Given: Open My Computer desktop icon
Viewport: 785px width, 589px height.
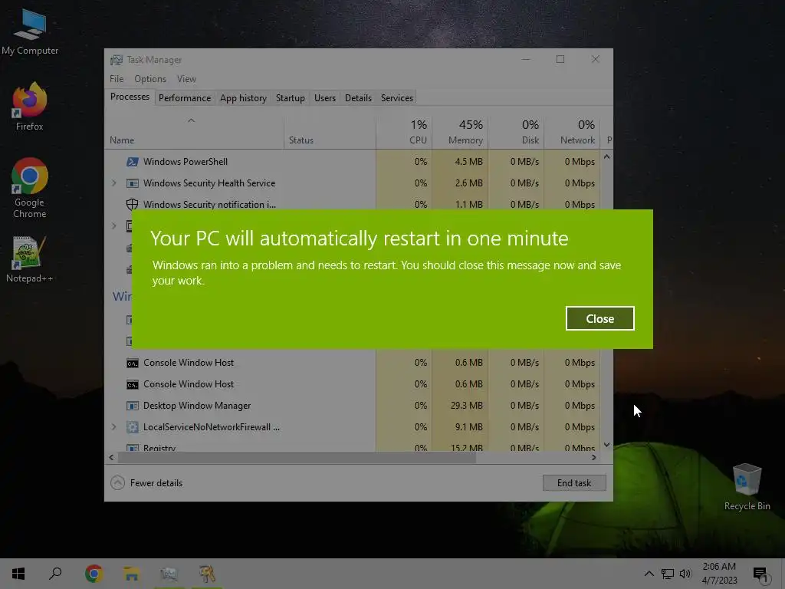Looking at the screenshot, I should (x=30, y=31).
